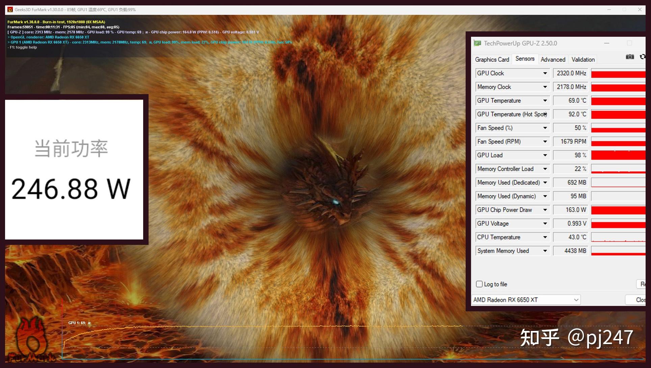Open GPU Clock sensor dropdown
The image size is (651, 368).
545,73
